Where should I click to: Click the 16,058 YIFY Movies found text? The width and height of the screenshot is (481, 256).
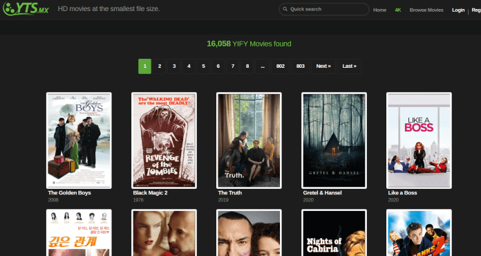click(x=249, y=44)
